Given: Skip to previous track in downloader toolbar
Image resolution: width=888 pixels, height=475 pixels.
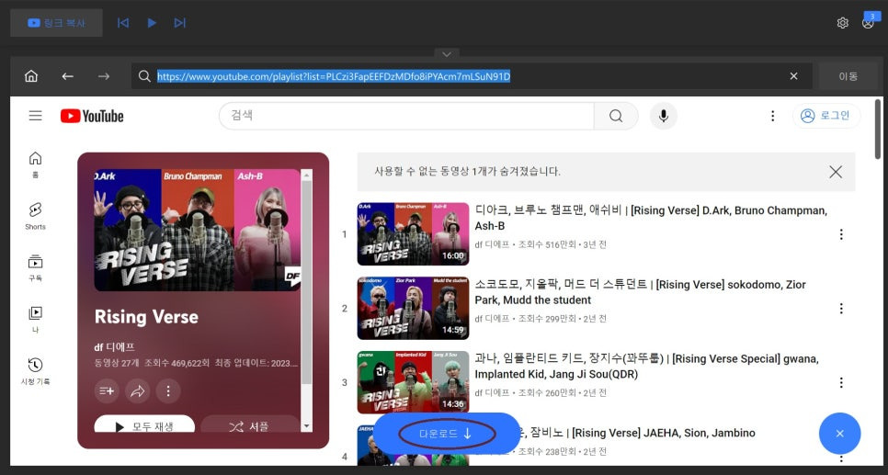Looking at the screenshot, I should (x=123, y=23).
